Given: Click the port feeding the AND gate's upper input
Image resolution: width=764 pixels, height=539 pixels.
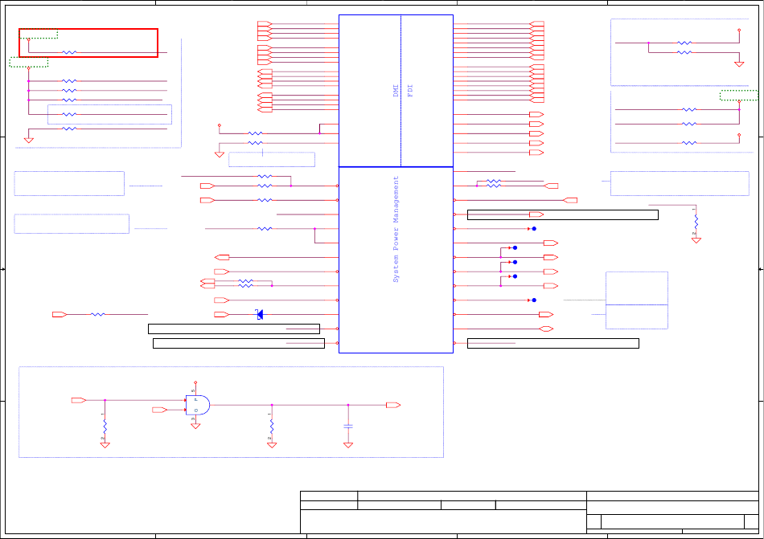Looking at the screenshot, I should point(79,400).
